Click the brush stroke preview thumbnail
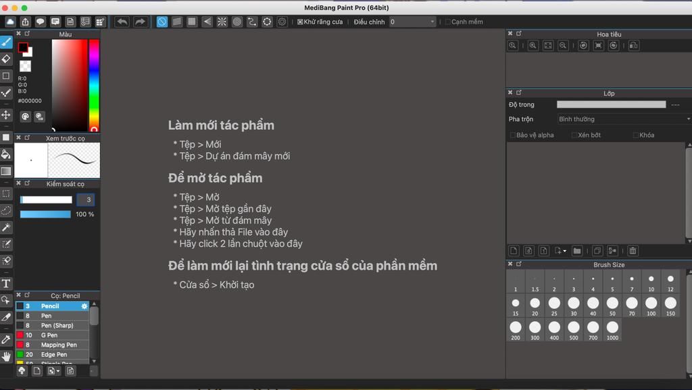 point(74,160)
